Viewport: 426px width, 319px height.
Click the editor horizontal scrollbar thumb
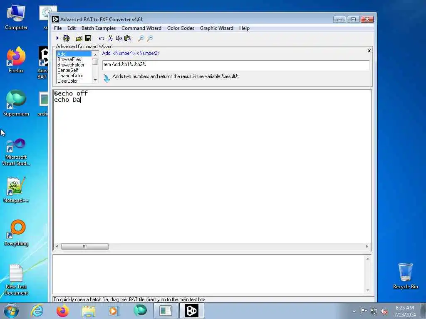(x=85, y=247)
